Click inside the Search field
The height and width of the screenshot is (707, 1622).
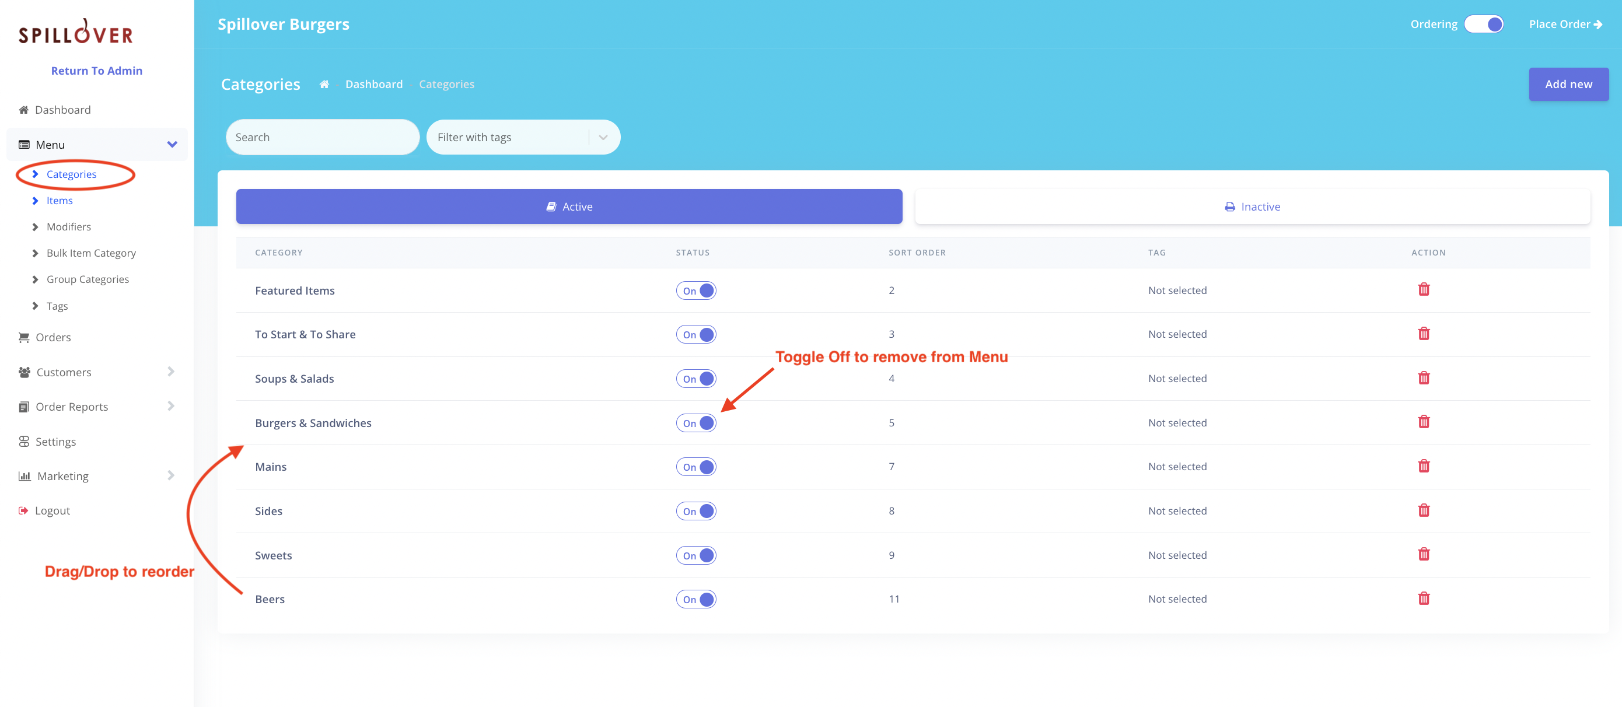click(x=323, y=137)
